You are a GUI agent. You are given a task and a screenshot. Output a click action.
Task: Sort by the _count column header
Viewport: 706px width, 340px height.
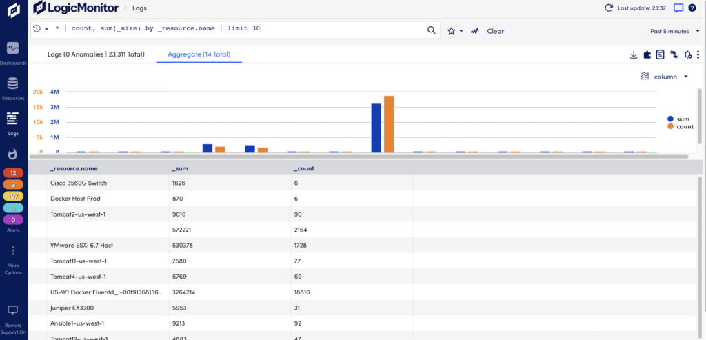pyautogui.click(x=303, y=168)
